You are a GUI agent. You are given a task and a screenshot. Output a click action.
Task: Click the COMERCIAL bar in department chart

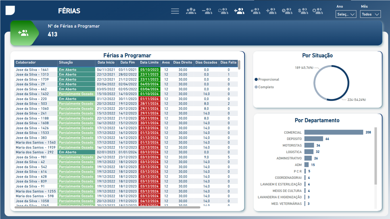coord(334,132)
